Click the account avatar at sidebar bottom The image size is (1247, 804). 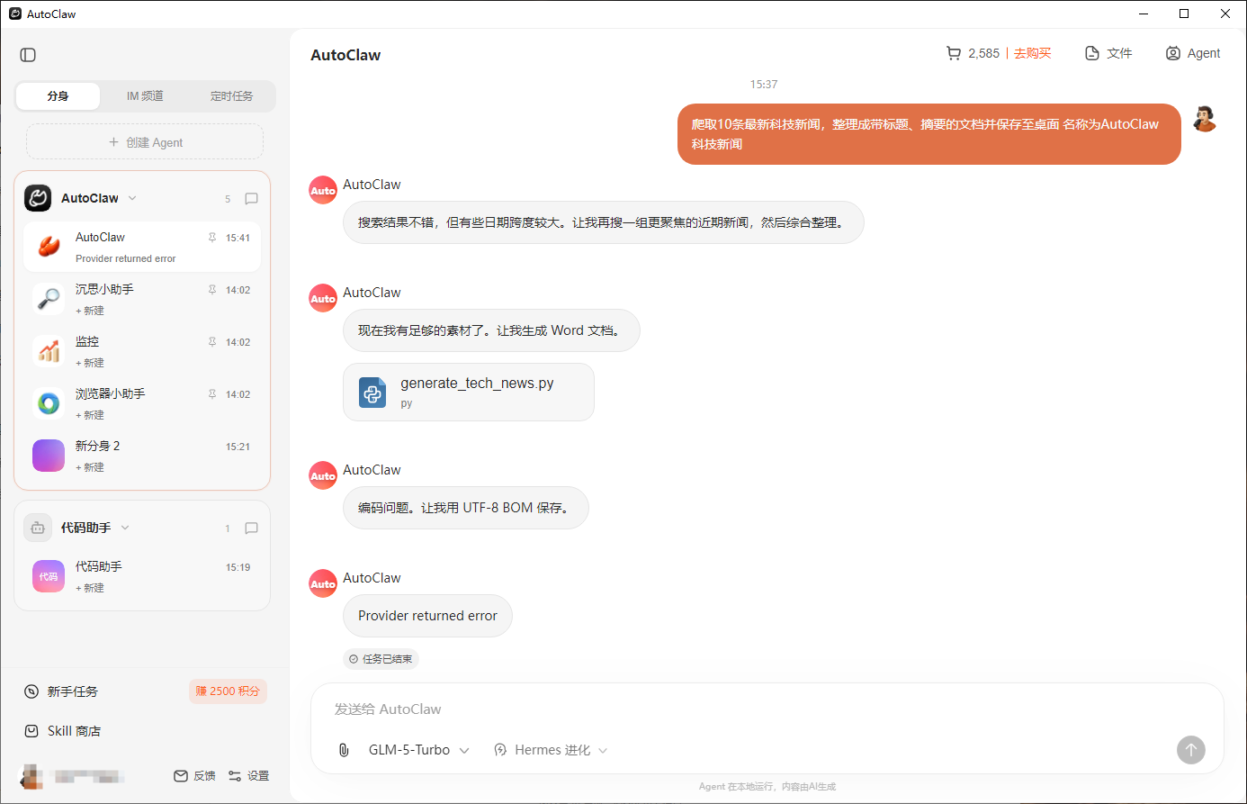(x=32, y=776)
